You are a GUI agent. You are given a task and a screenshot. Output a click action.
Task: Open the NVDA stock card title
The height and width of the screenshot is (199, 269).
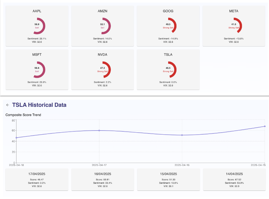(x=103, y=55)
